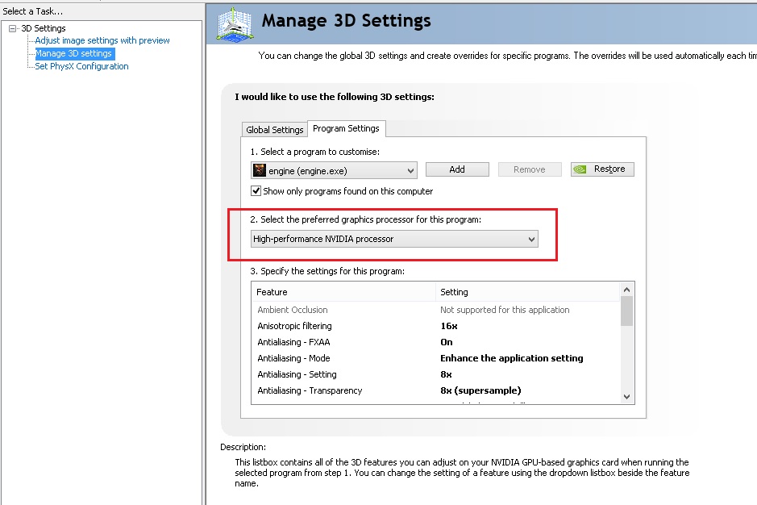Click the Manage 3D Settings header icon
The image size is (757, 505).
point(235,24)
